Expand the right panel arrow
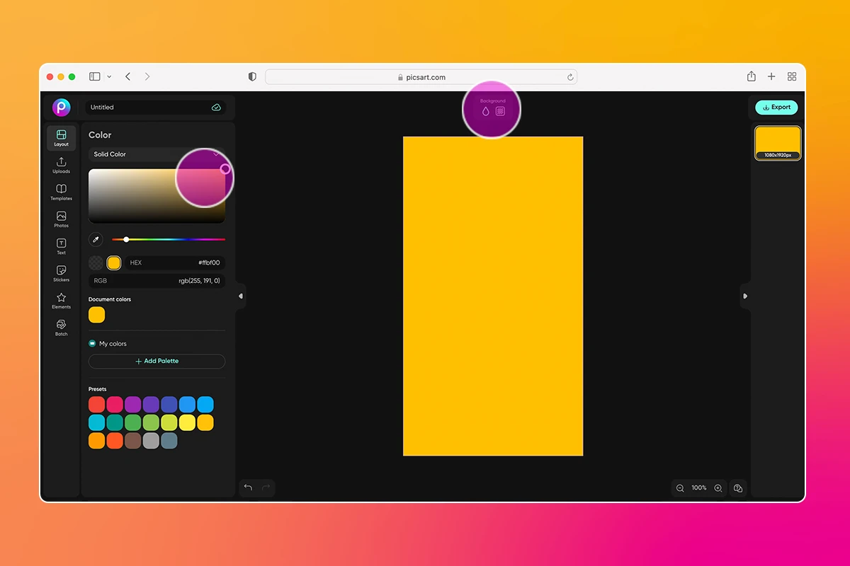Viewport: 850px width, 566px height. [745, 296]
